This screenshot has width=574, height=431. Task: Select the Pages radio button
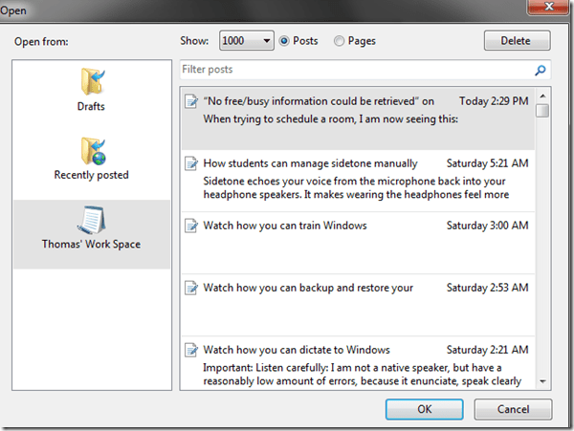point(340,41)
